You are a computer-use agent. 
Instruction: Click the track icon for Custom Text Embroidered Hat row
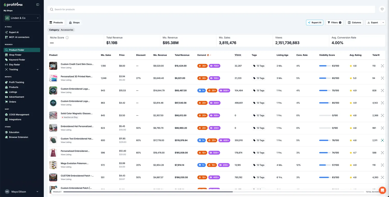[382, 140]
